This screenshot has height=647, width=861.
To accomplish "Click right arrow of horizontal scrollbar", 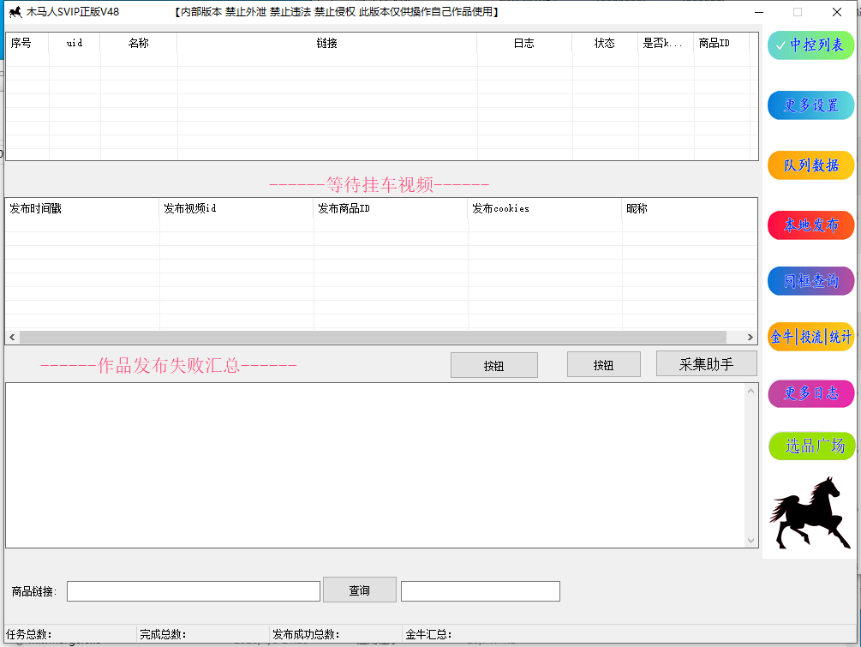I will (x=750, y=338).
